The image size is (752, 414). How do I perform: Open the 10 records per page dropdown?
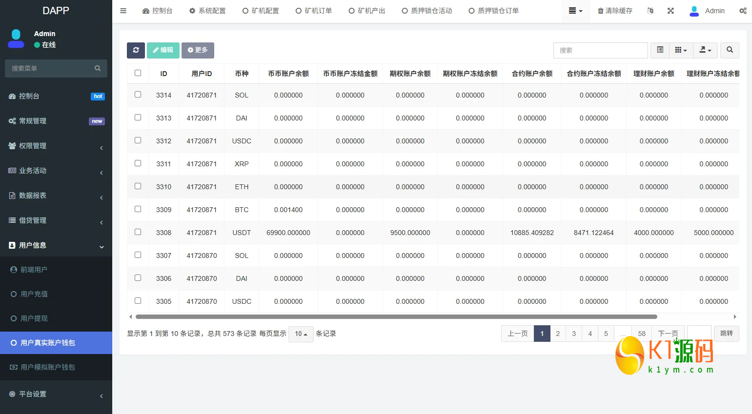point(301,334)
